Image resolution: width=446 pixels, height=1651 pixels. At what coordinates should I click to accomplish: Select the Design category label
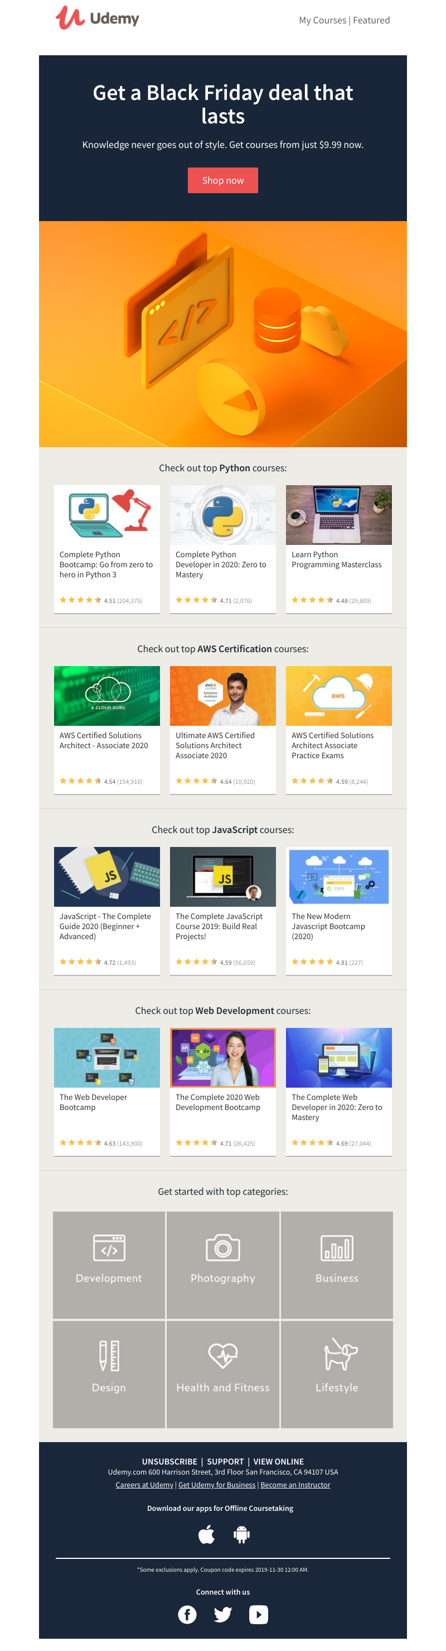pyautogui.click(x=109, y=1387)
